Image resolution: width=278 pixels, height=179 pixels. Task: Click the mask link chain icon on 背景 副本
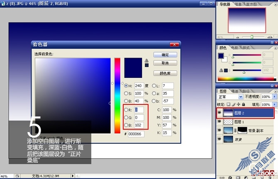click(235, 131)
